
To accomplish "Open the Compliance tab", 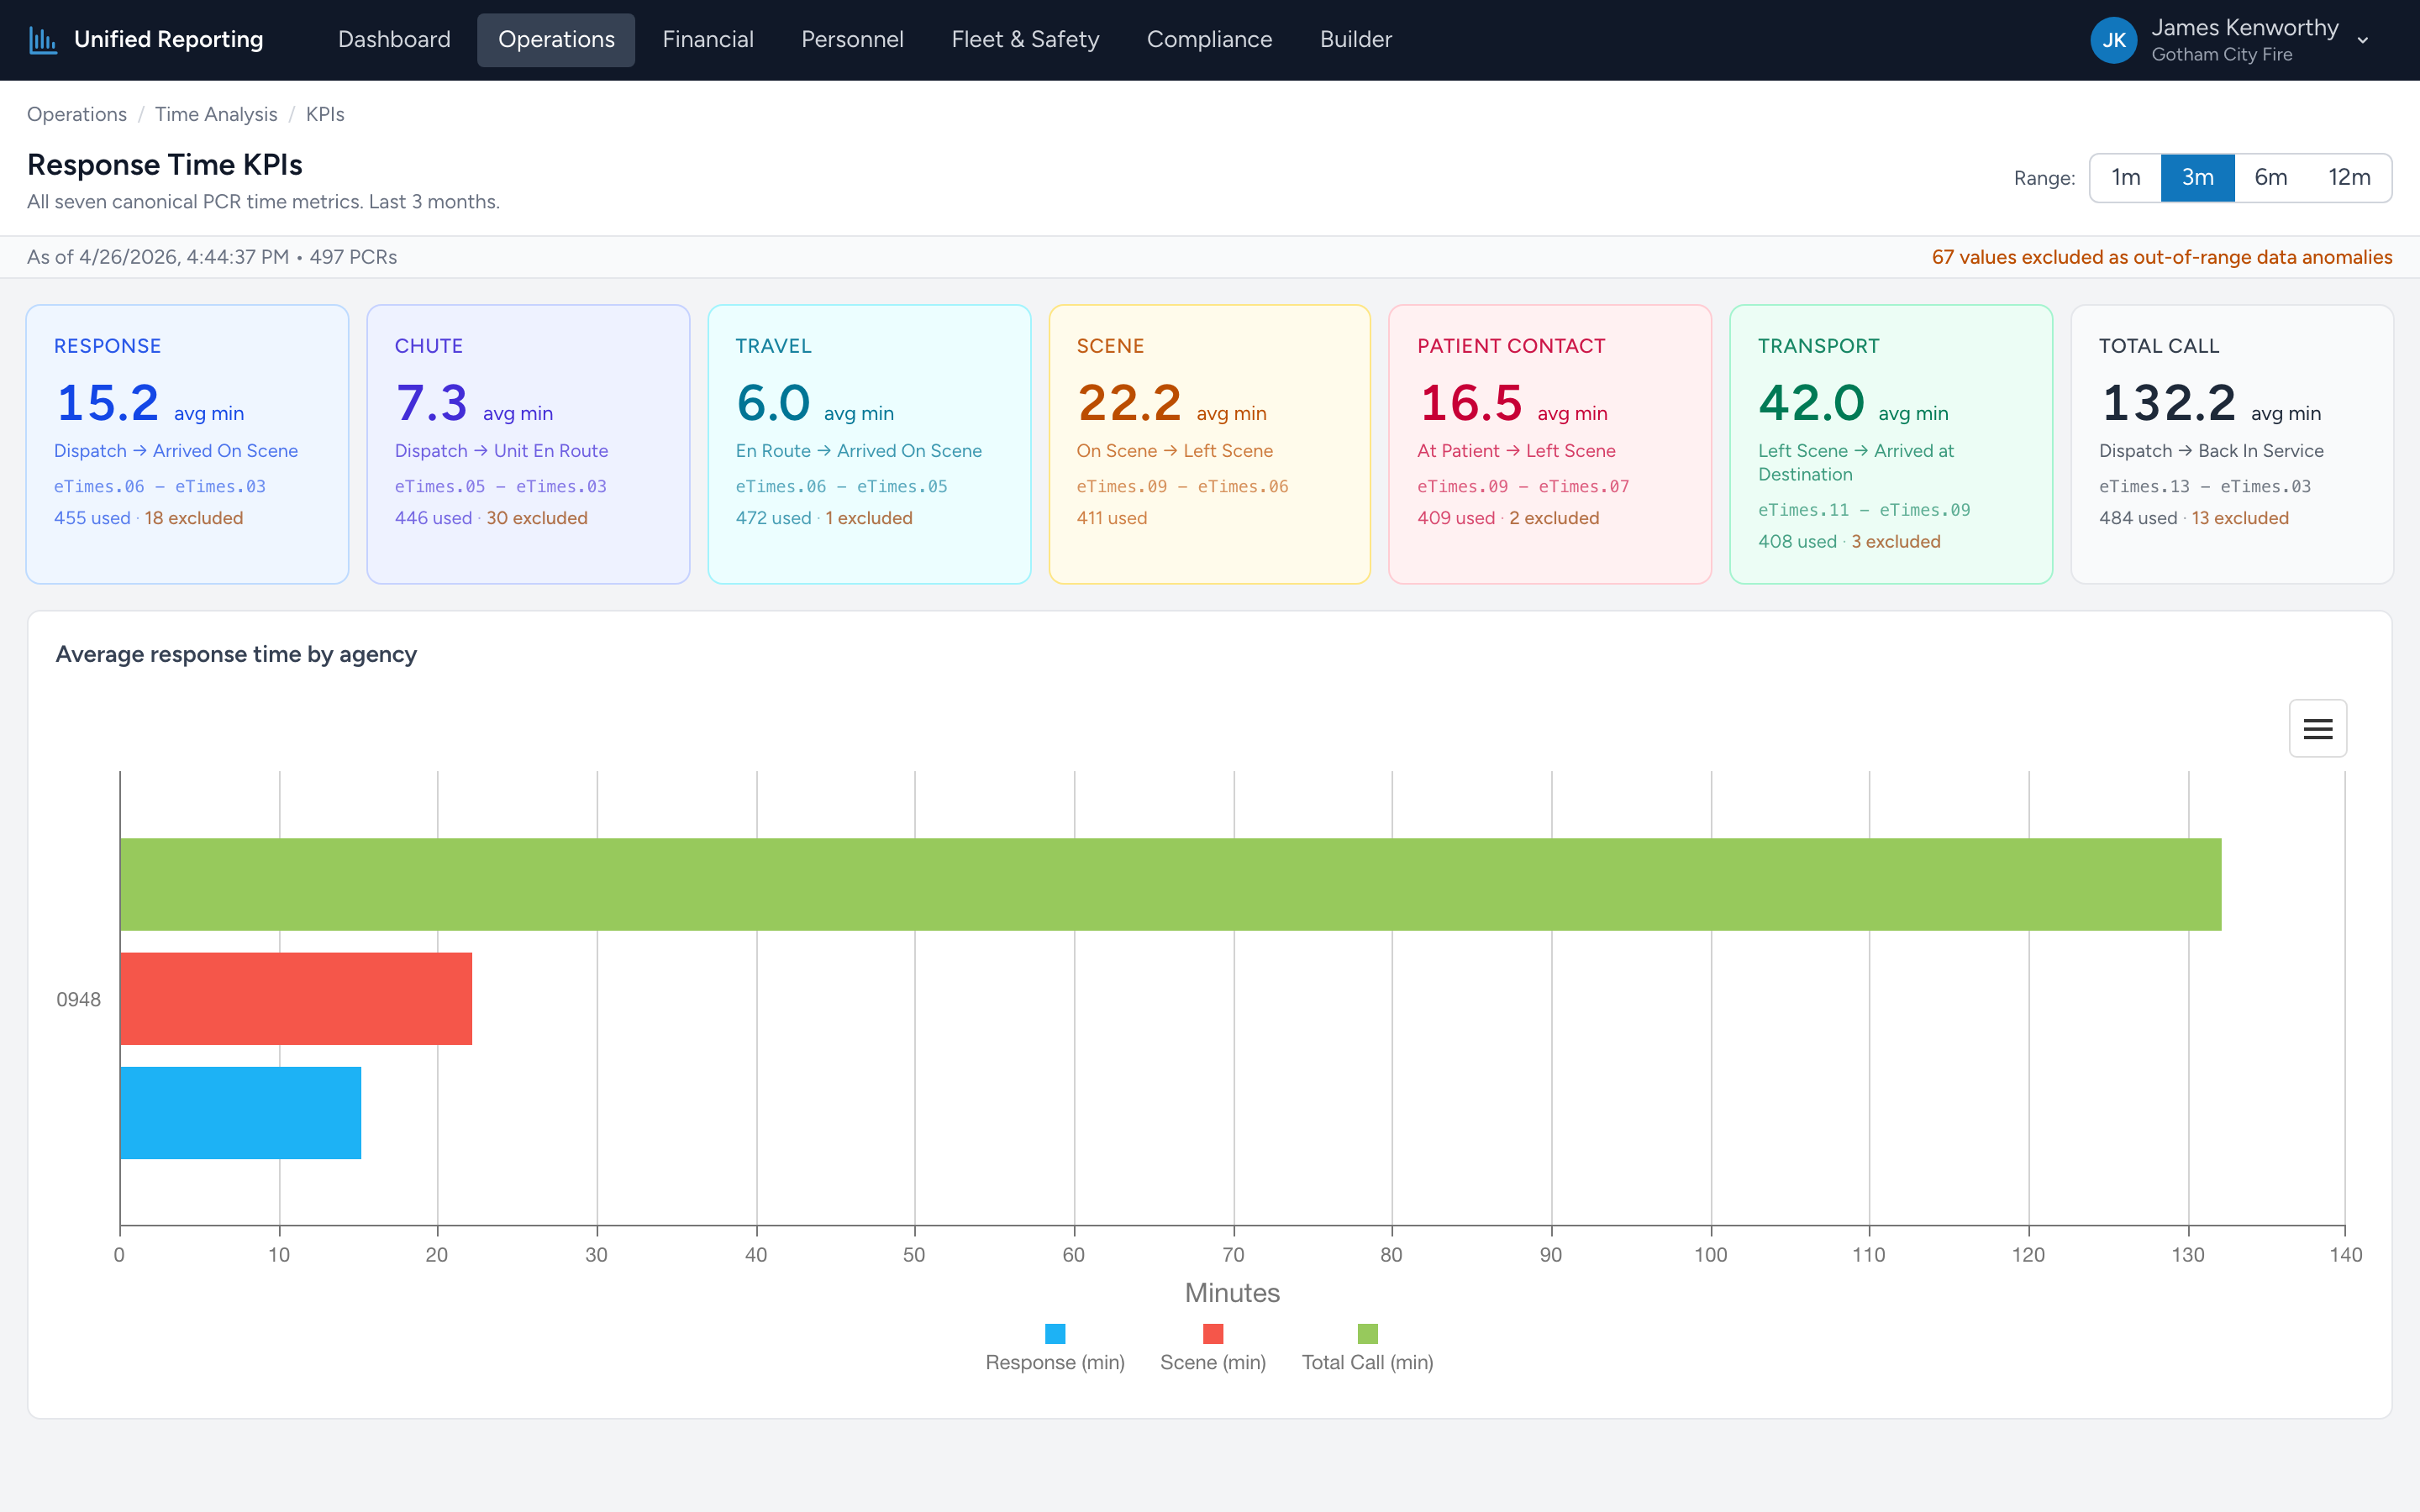I will tap(1209, 40).
